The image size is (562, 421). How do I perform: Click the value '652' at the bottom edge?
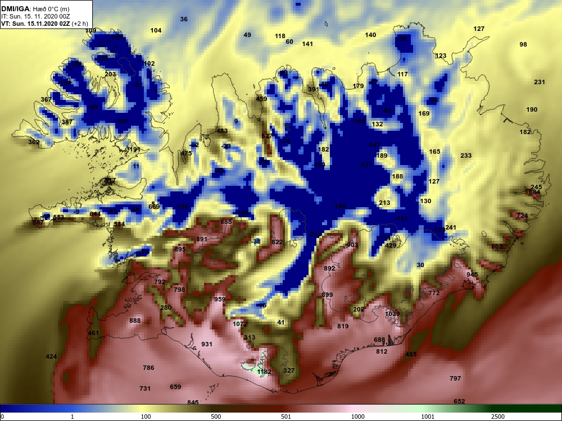459,401
